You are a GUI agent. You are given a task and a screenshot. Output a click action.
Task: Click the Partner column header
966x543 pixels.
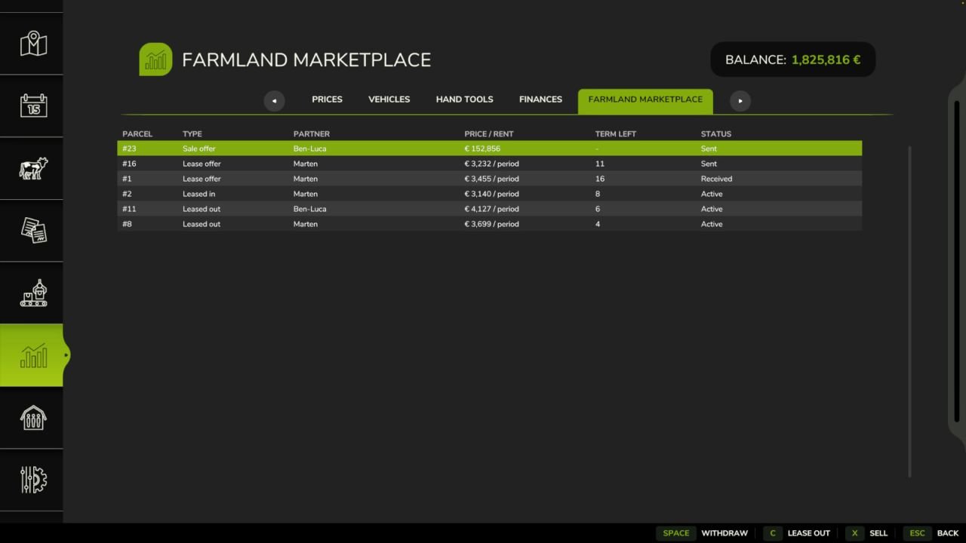click(x=312, y=134)
